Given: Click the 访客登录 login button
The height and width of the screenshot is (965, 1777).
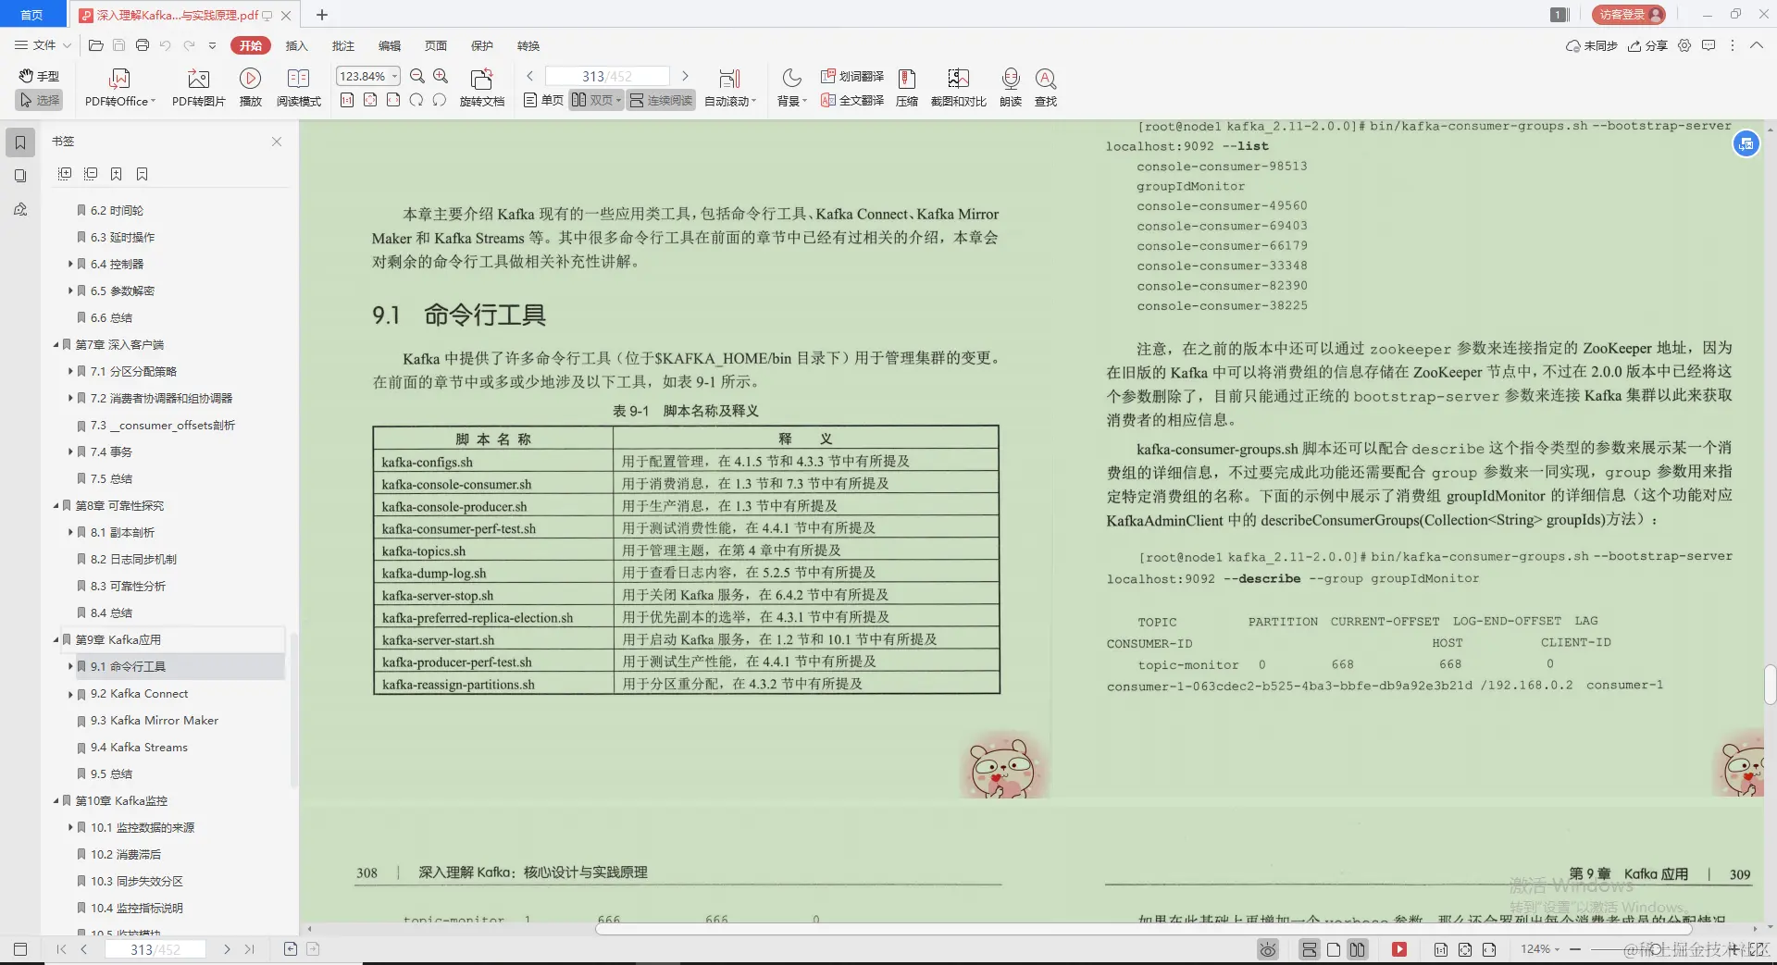Looking at the screenshot, I should (x=1626, y=15).
